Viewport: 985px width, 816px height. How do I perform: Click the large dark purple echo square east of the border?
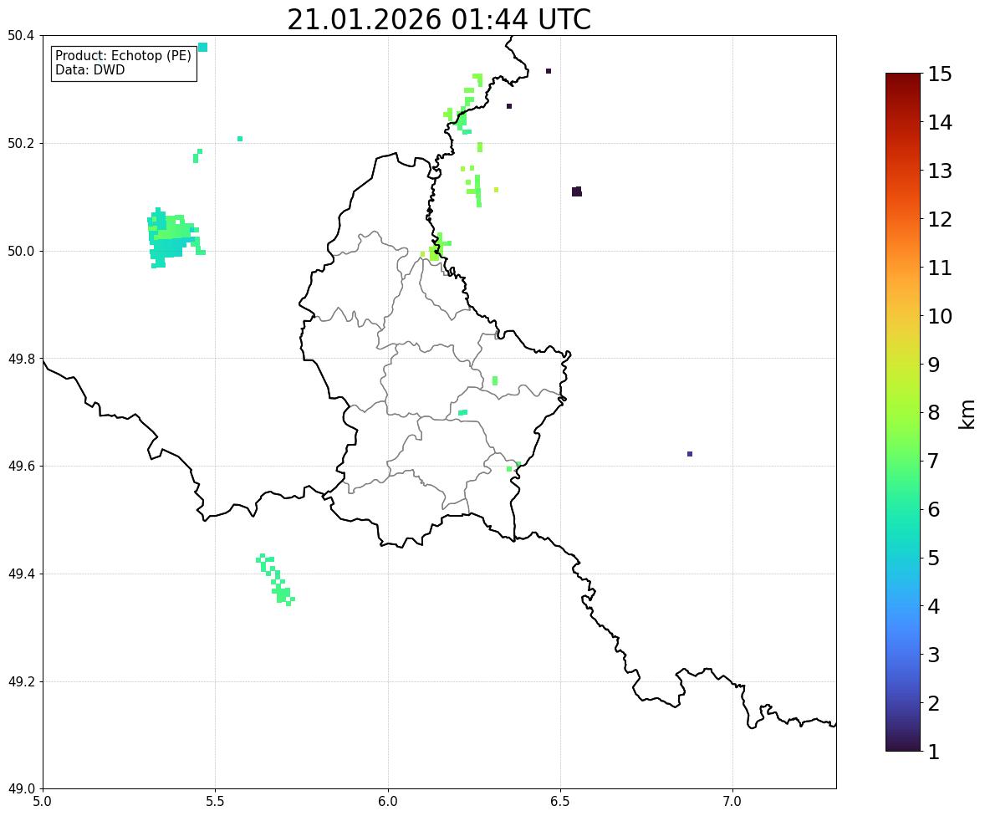coord(577,191)
